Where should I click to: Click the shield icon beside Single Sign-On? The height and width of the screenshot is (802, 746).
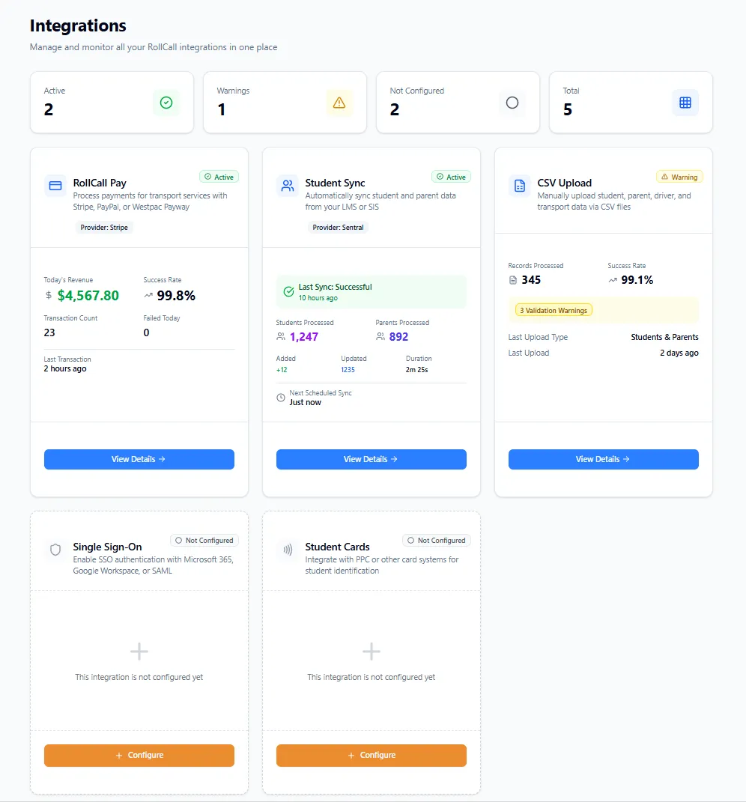click(55, 550)
